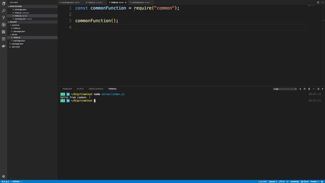Open the Output panel tab
Screen dimensions: 325x183
coord(80,89)
